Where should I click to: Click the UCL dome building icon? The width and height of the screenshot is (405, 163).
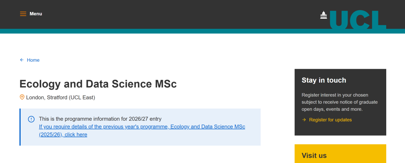point(324,15)
